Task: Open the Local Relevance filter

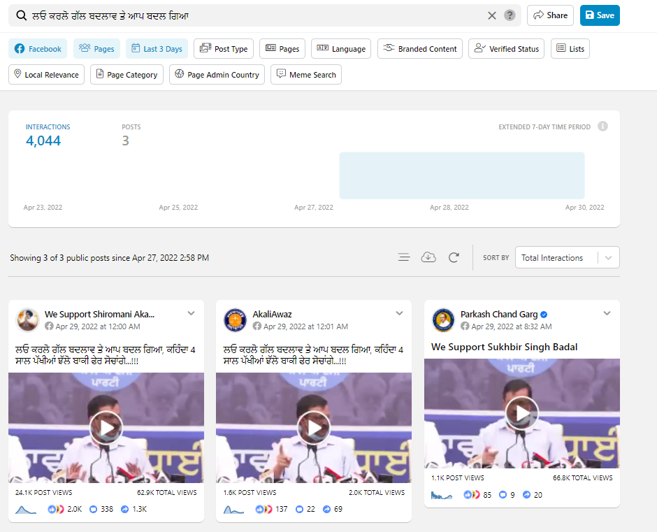Action: pyautogui.click(x=47, y=75)
